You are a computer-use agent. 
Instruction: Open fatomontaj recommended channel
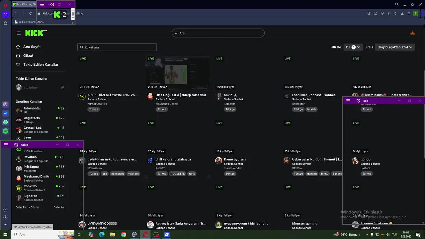(40, 110)
